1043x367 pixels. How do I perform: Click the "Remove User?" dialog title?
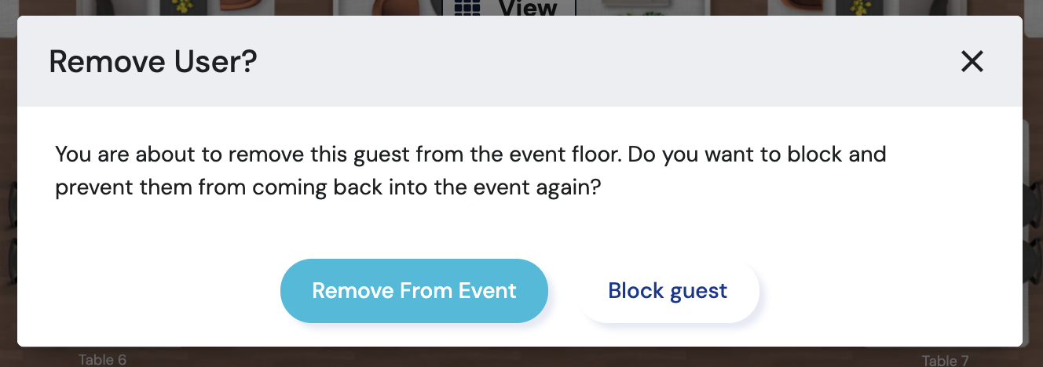(x=153, y=61)
